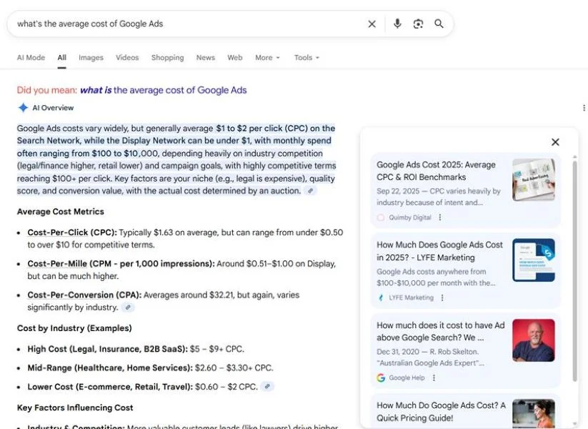Open the three-dot menu on the LYFE Marketing card
588x429 pixels.
coord(443,297)
